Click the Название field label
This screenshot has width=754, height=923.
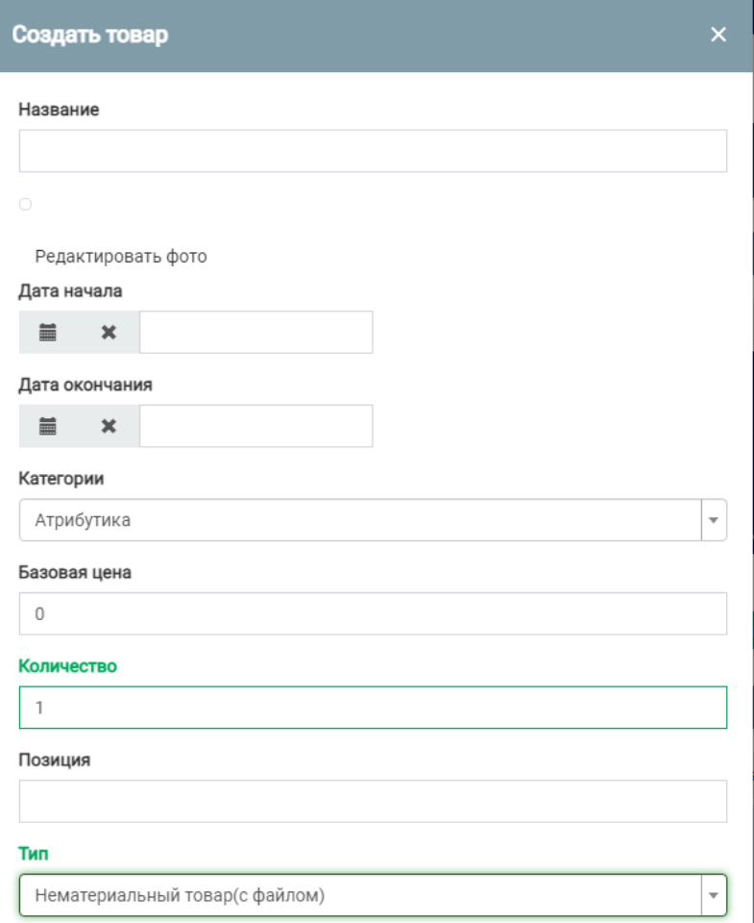coord(59,110)
